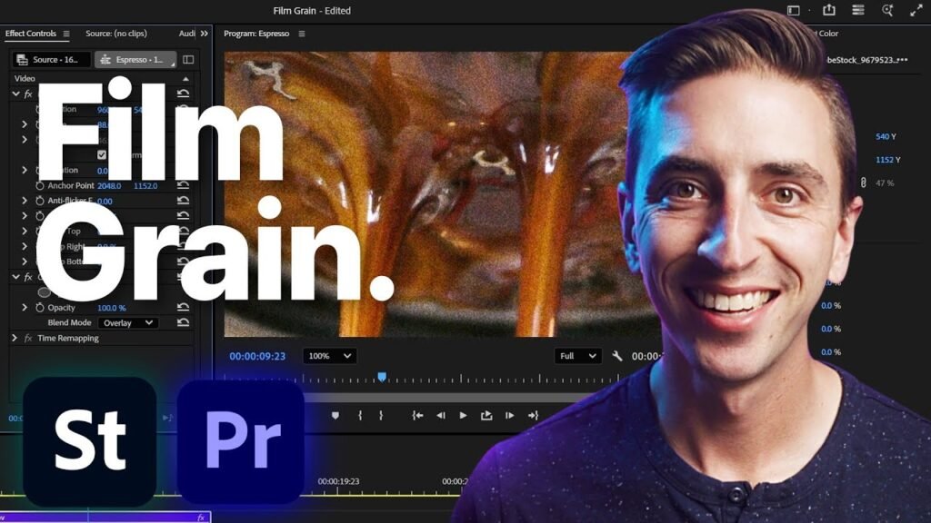Screen dimensions: 931x523
Task: Click the Mark In brace button
Action: (360, 416)
